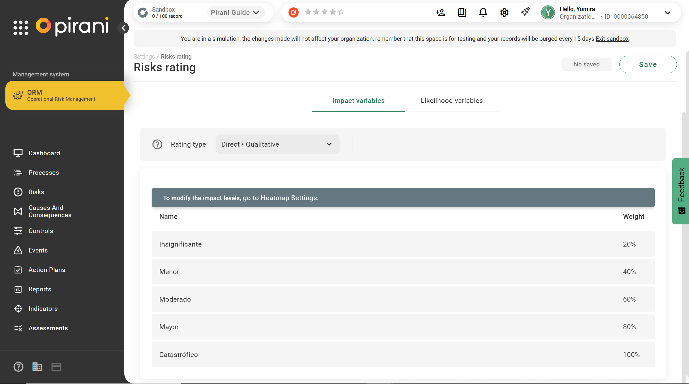Open the notifications bell
The image size is (689, 384).
483,12
